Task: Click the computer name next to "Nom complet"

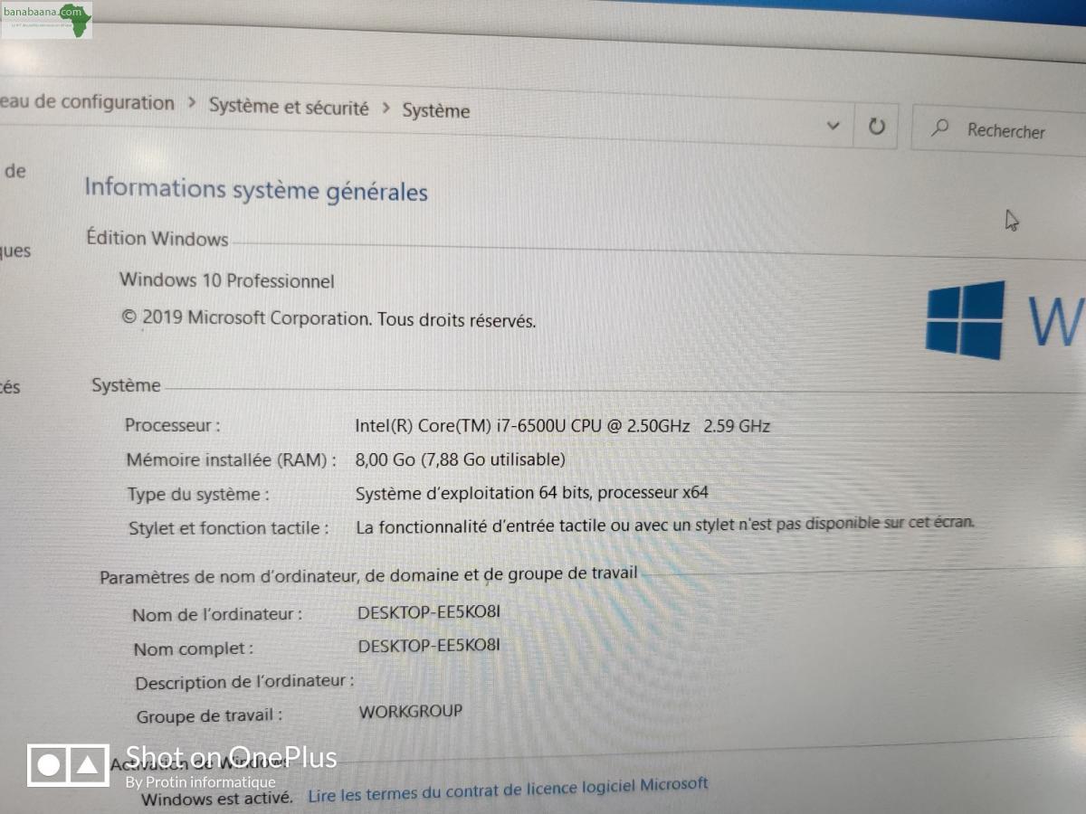Action: pyautogui.click(x=429, y=646)
